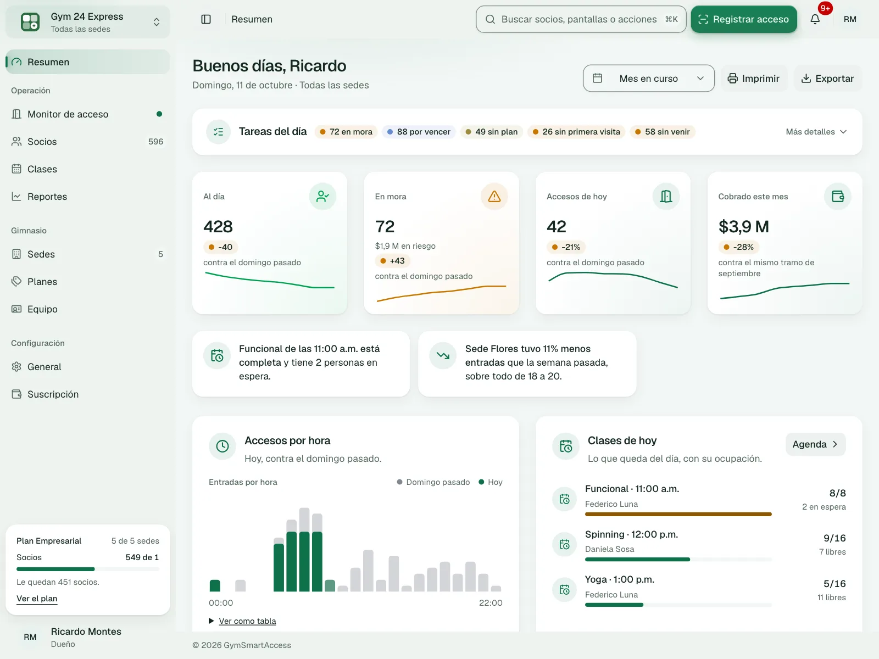Click the Funcional alert calendar icon
Screen dimensions: 879x659
[x=217, y=355]
